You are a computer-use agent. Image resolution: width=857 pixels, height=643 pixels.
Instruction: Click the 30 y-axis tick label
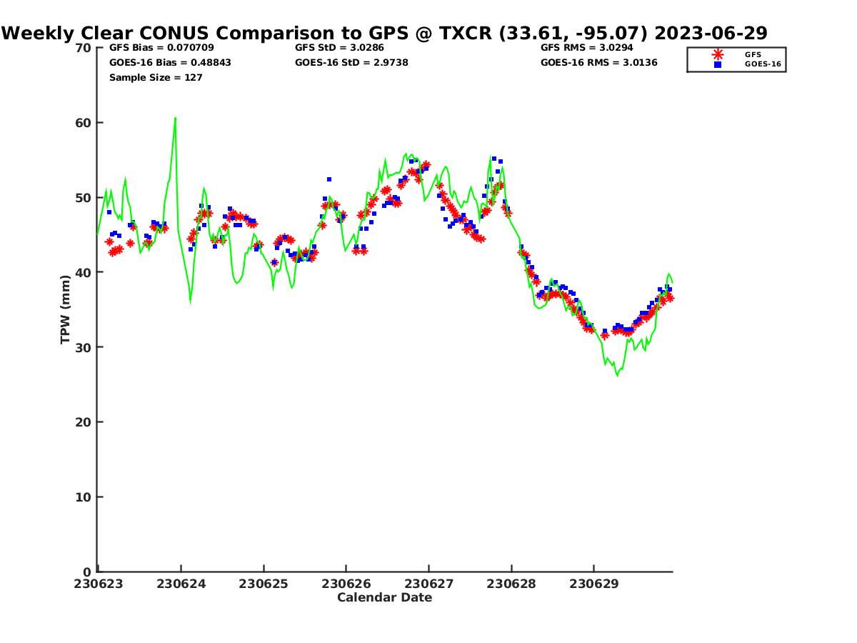click(x=84, y=347)
